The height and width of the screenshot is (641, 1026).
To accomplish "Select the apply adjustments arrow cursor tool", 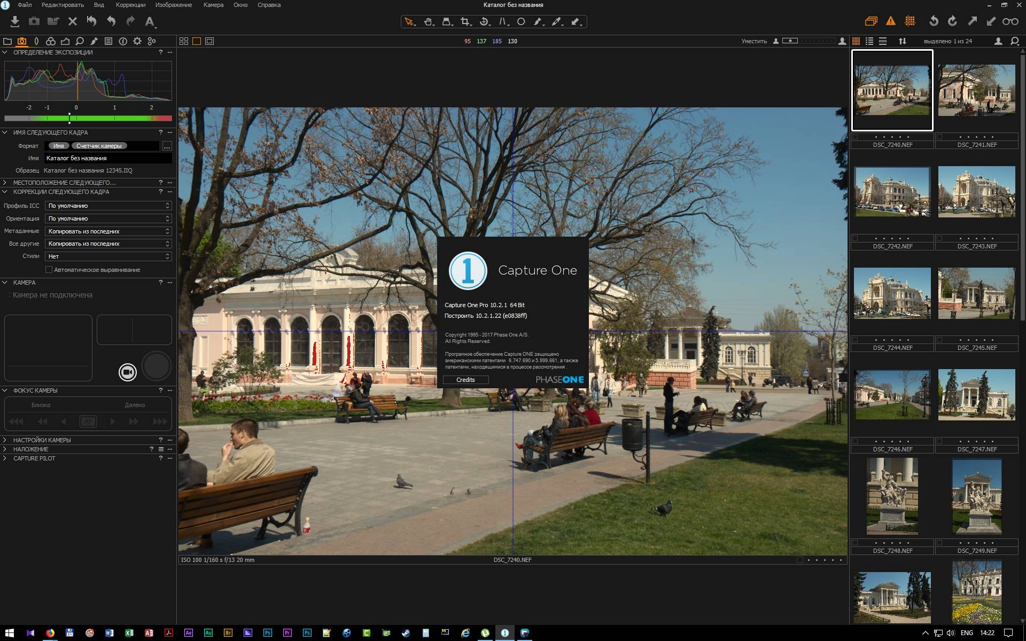I will 576,22.
